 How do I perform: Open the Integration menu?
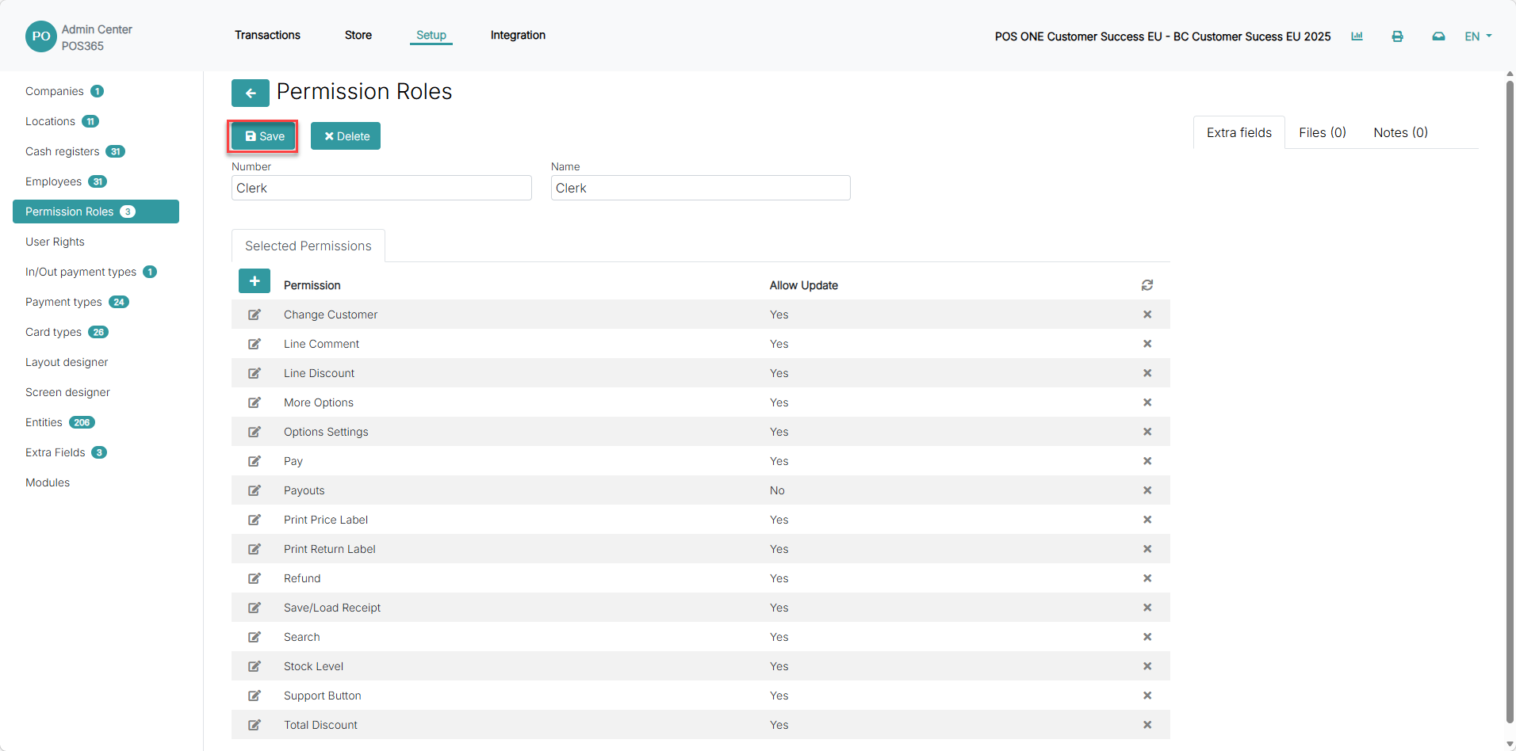[518, 35]
